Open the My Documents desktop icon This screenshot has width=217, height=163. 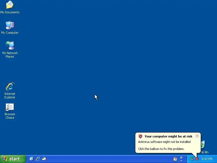10,7
